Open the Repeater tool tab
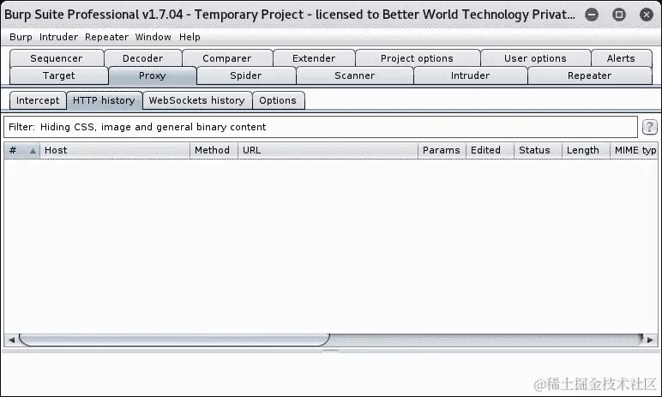Image resolution: width=662 pixels, height=397 pixels. [589, 75]
